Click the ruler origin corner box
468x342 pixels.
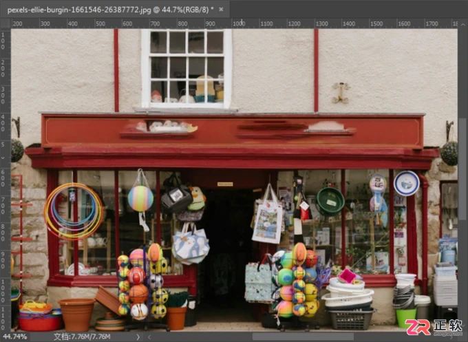[6, 23]
